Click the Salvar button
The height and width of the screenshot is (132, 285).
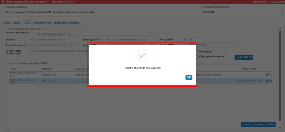[246, 125]
